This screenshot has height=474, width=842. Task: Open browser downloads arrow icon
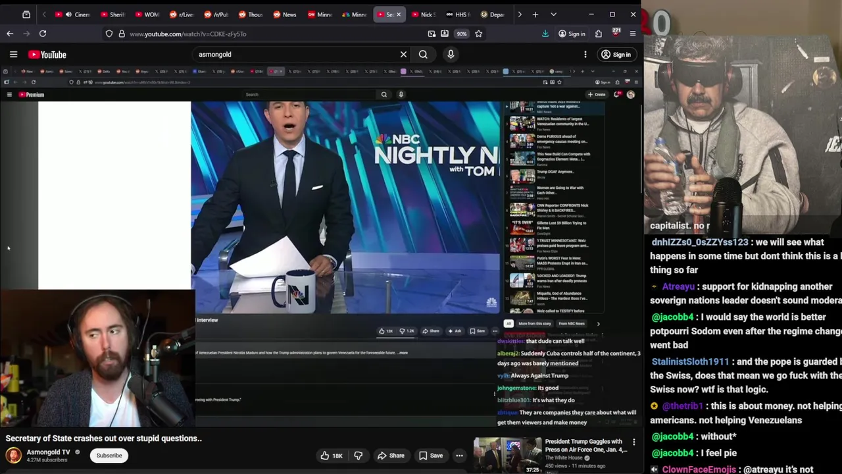coord(545,34)
